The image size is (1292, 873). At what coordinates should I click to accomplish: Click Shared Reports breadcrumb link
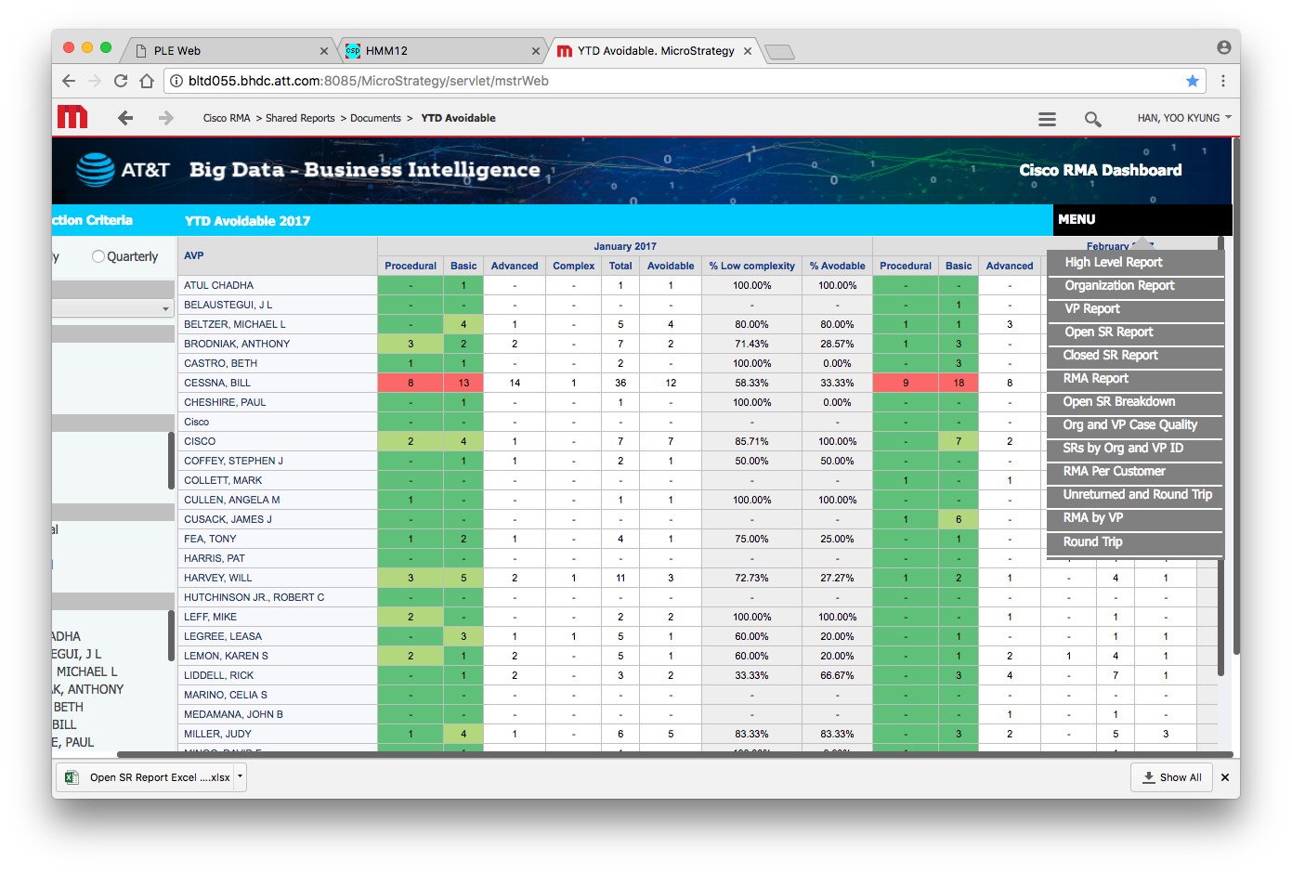pyautogui.click(x=300, y=118)
